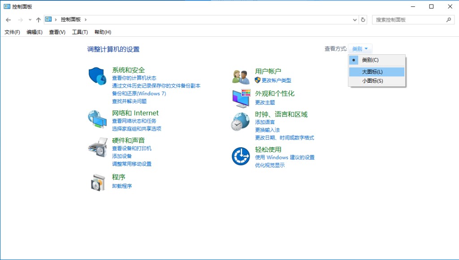Choose 小图标(S) from the view menu
The height and width of the screenshot is (260, 459).
(377, 81)
